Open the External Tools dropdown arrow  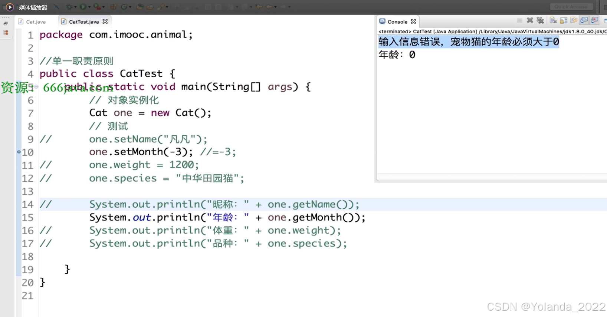pos(104,7)
